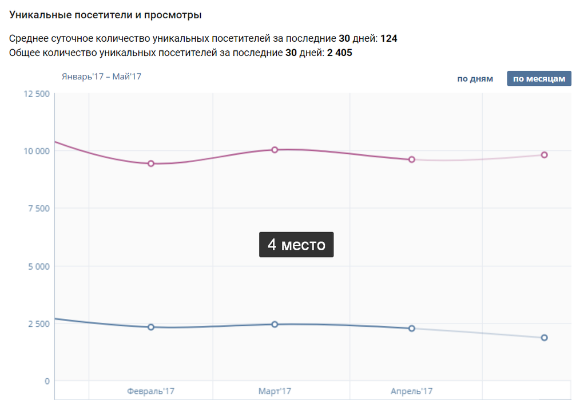Click the blue data point for February

tap(151, 327)
